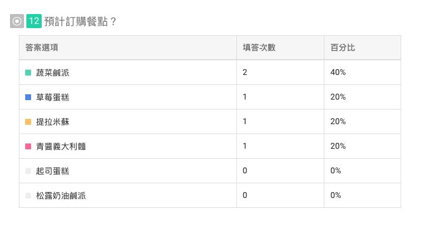Click the 答案選項 column header

(42, 47)
